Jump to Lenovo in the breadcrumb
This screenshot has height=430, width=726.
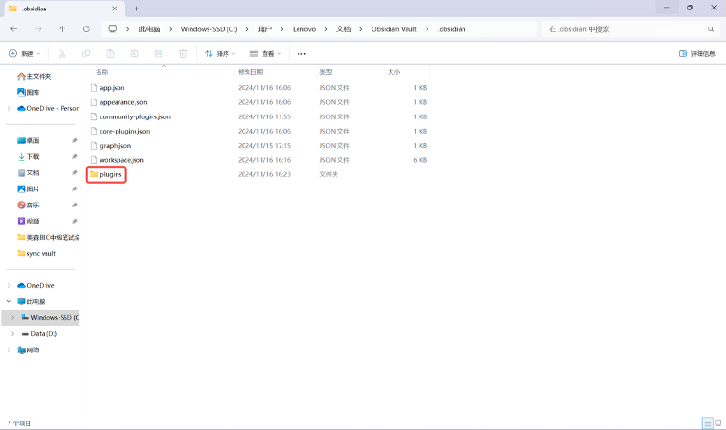click(x=304, y=29)
